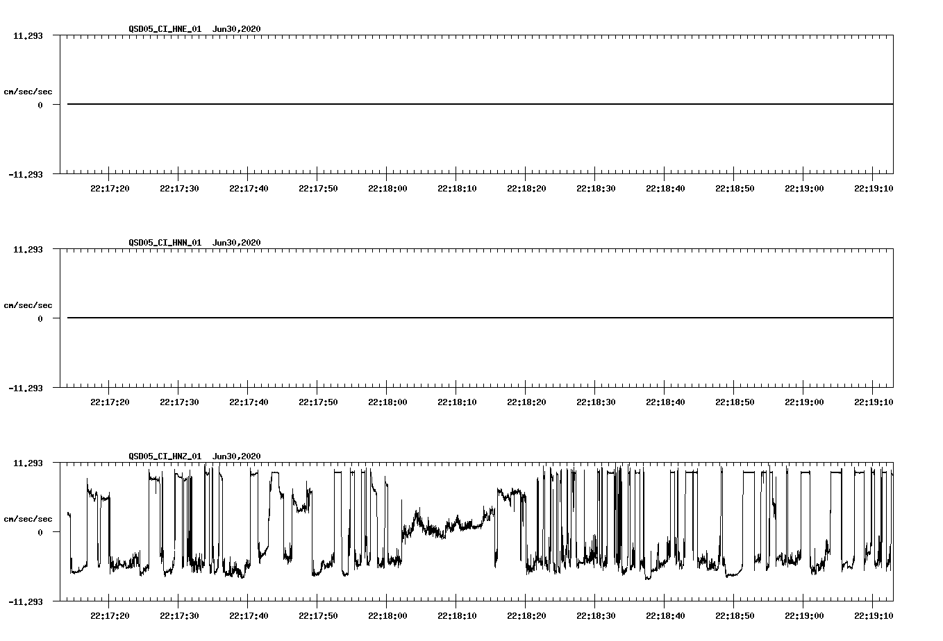Click the -11.293 minimum label of HNN plot
This screenshot has height=641, width=943.
click(x=26, y=388)
